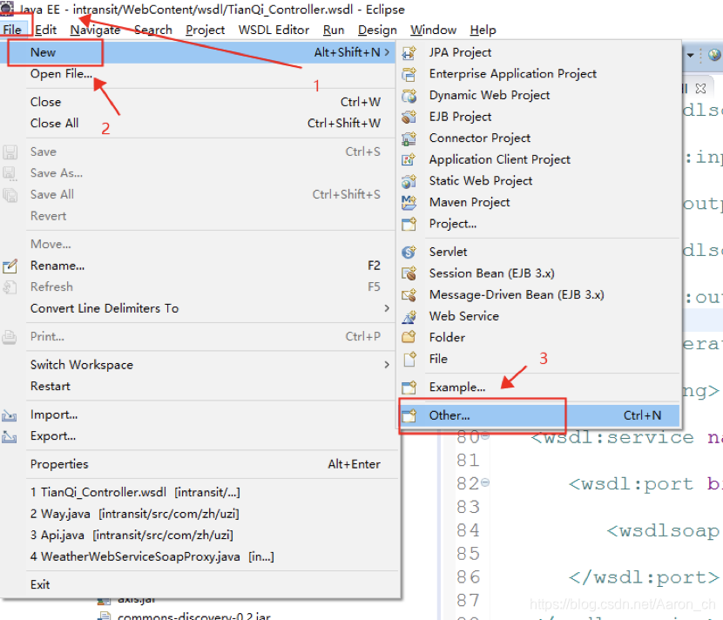Collapse code fold marker on line 80
This screenshot has height=620, width=723.
(485, 435)
